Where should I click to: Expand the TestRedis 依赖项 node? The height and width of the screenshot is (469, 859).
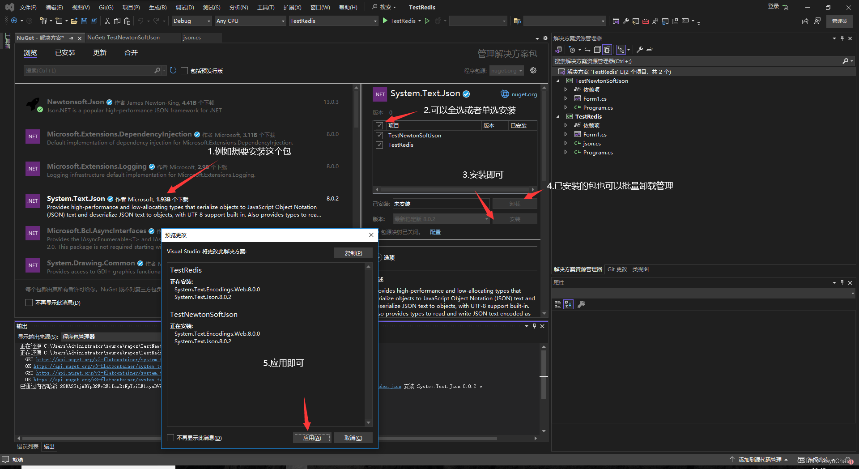click(566, 125)
